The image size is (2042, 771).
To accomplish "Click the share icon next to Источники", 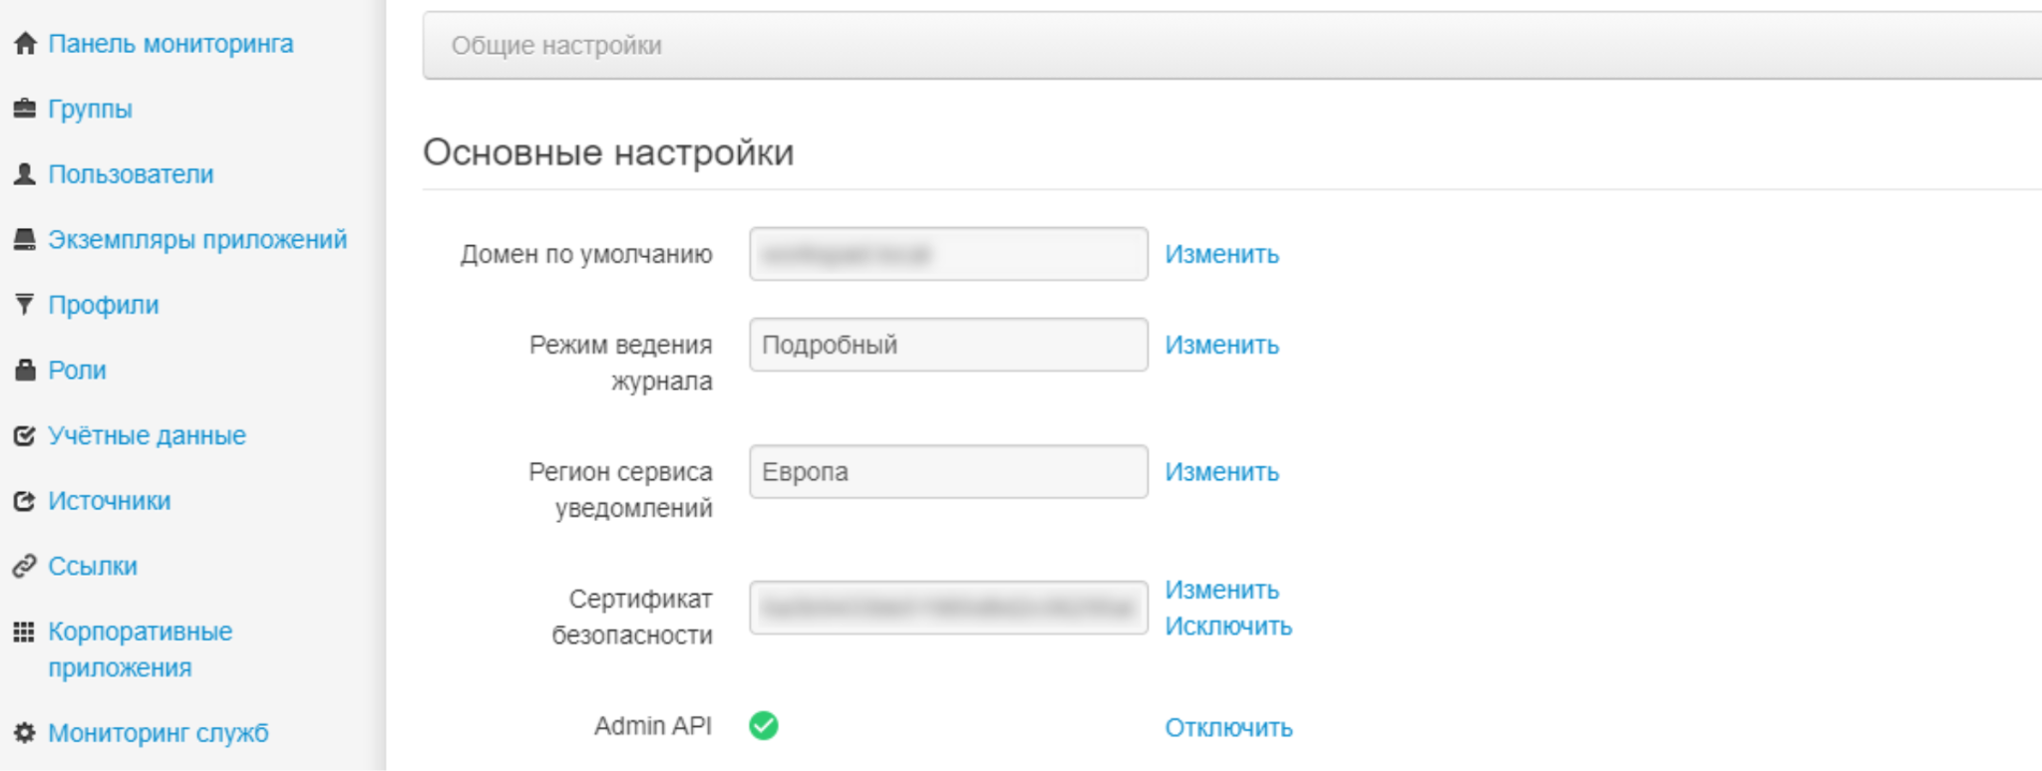I will tap(25, 501).
